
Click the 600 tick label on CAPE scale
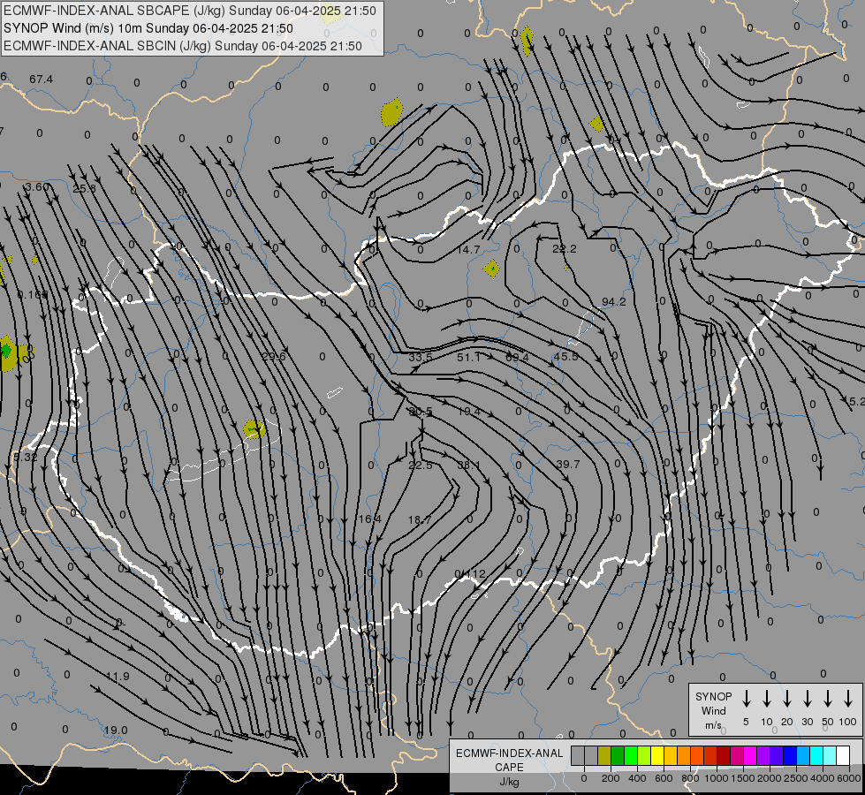(664, 778)
